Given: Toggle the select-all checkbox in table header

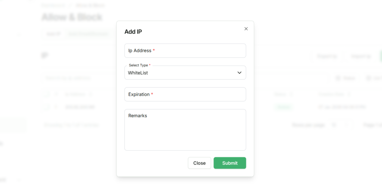Looking at the screenshot, I should [x=47, y=94].
